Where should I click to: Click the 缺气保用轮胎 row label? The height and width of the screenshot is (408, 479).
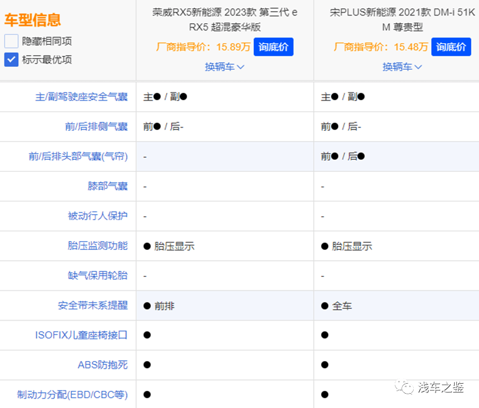[97, 276]
